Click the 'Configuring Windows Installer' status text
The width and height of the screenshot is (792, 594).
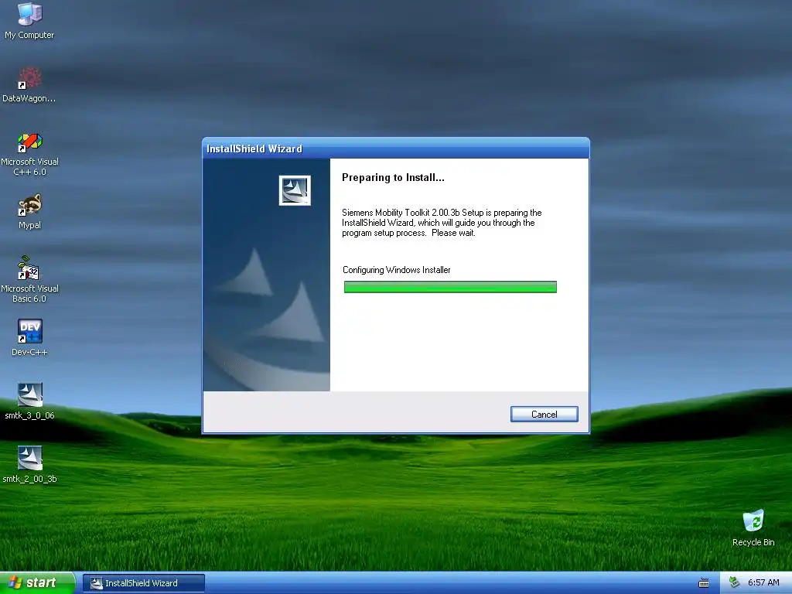tap(397, 270)
